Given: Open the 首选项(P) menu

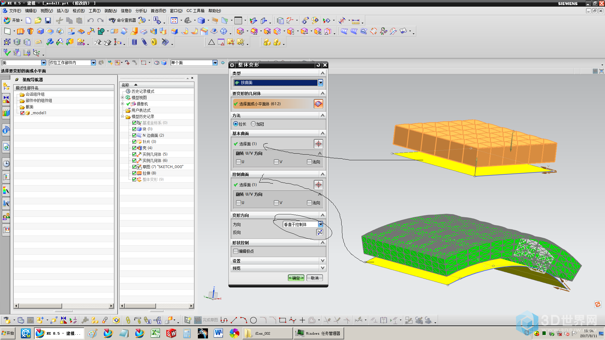Looking at the screenshot, I should [158, 11].
